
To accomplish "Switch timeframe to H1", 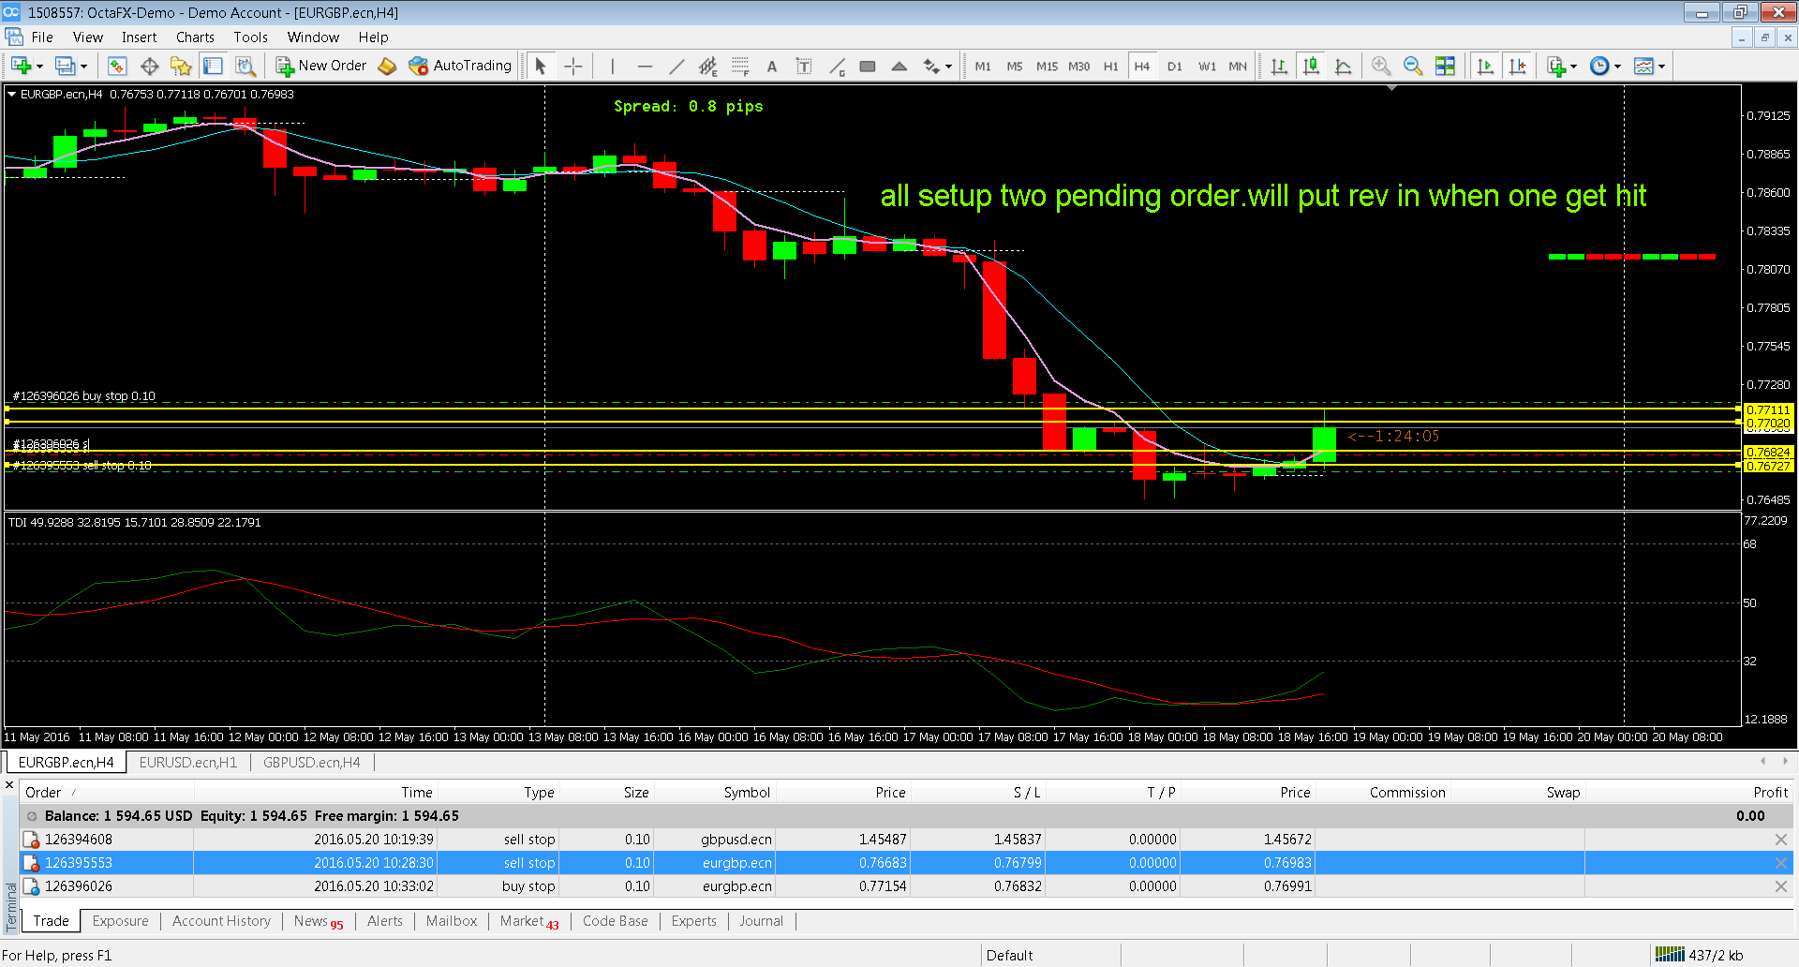I will (1111, 67).
